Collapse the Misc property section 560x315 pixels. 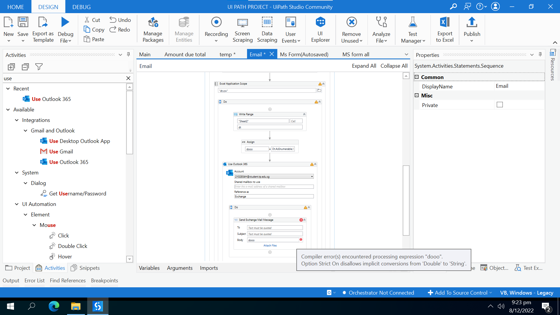click(417, 95)
